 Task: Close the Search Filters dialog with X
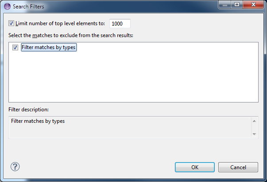pos(253,4)
